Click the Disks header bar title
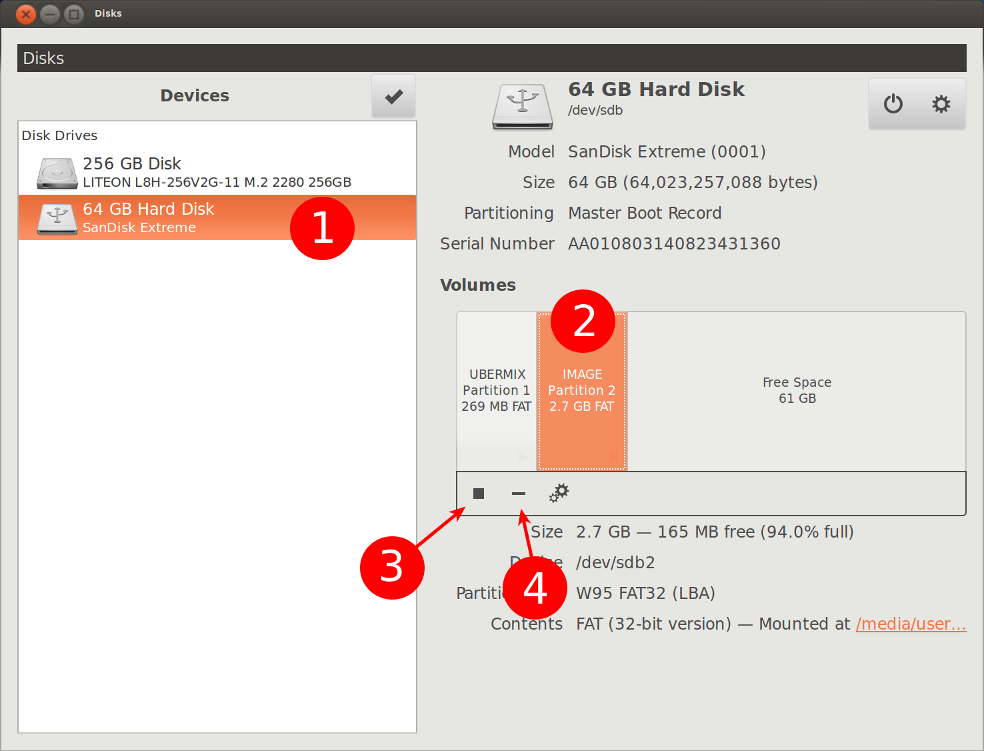Image resolution: width=984 pixels, height=751 pixels. click(44, 59)
